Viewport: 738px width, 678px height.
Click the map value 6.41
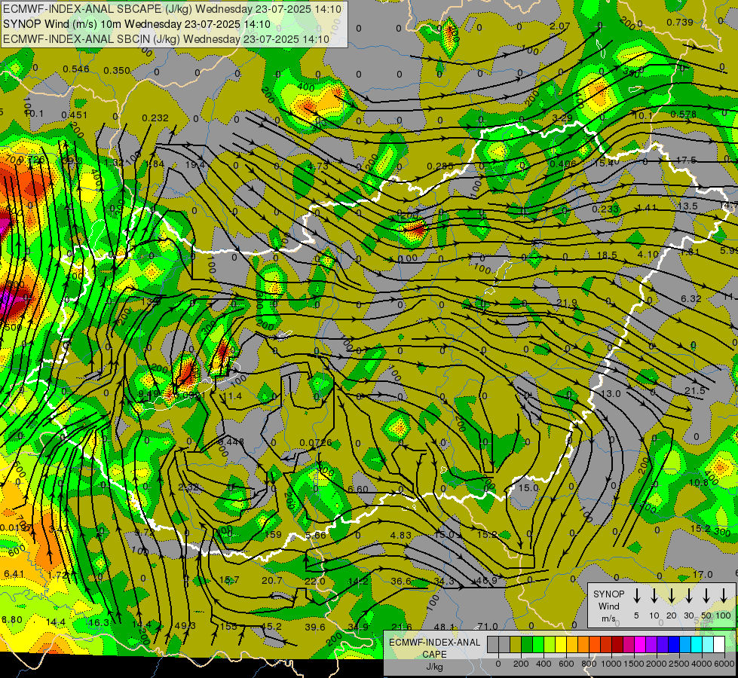tap(14, 573)
